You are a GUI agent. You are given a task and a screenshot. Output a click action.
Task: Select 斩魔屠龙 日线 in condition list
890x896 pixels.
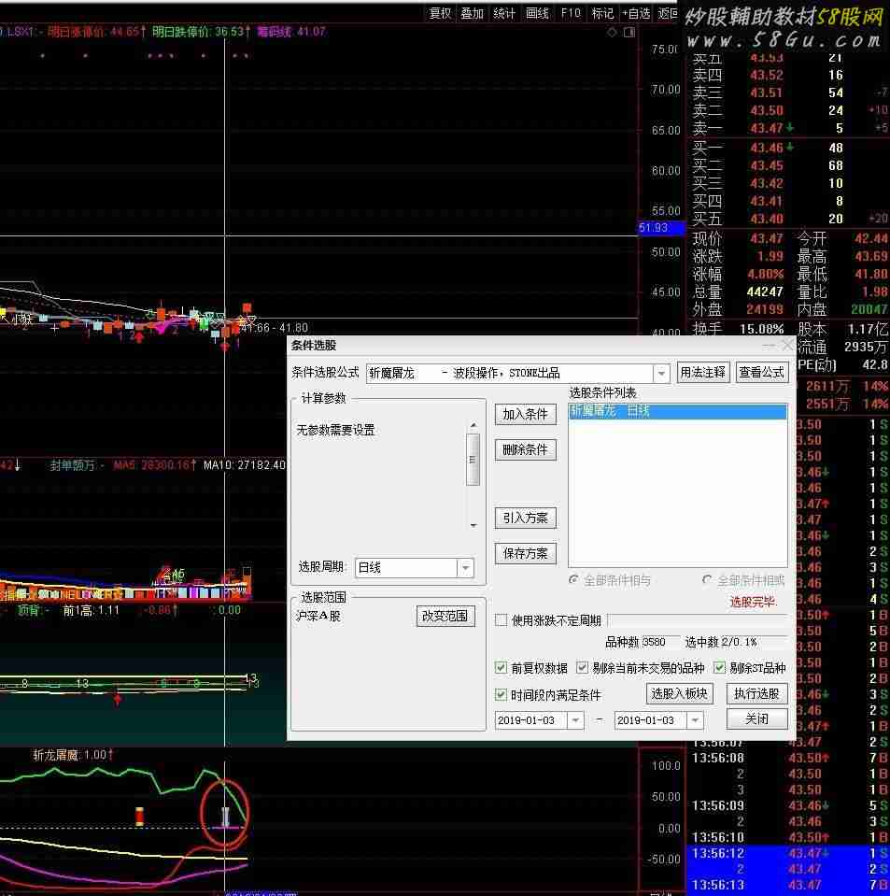tap(678, 411)
